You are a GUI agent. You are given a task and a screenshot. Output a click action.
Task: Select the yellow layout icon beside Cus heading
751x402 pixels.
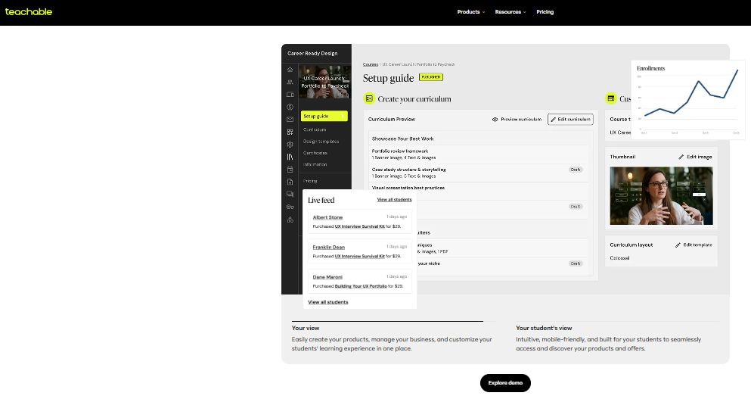click(610, 99)
